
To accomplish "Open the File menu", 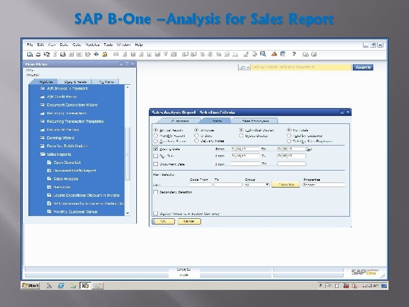I will coord(30,45).
